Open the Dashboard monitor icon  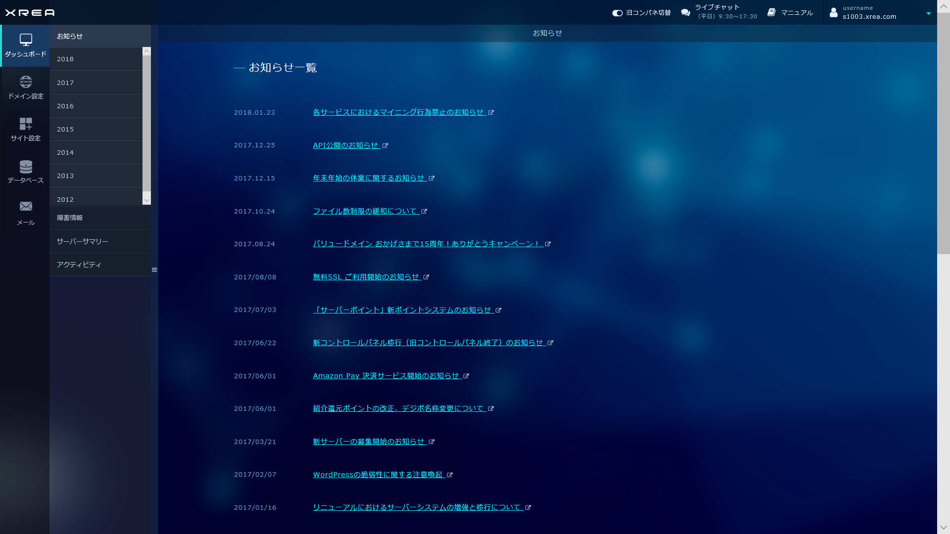pyautogui.click(x=26, y=40)
